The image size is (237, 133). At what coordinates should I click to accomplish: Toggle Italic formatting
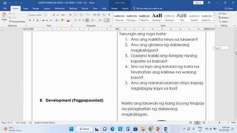click(x=34, y=20)
